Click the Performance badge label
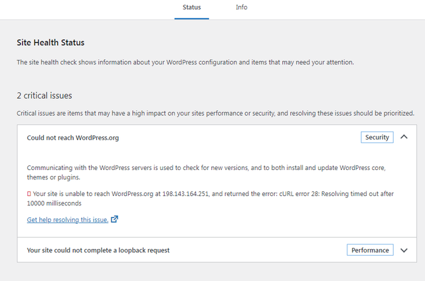The image size is (425, 281). click(x=370, y=250)
